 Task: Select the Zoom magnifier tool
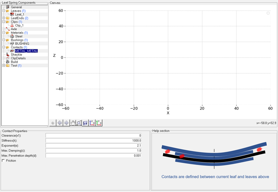(x=79, y=123)
